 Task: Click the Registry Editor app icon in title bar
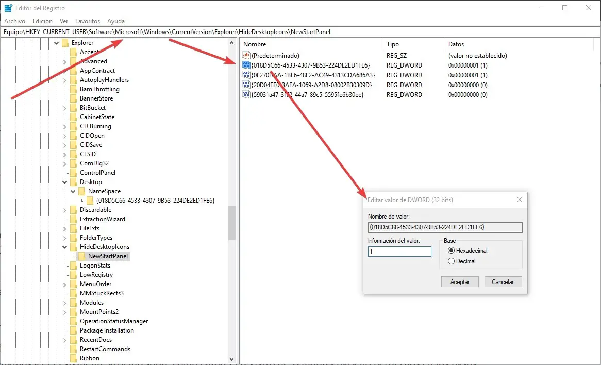point(8,8)
